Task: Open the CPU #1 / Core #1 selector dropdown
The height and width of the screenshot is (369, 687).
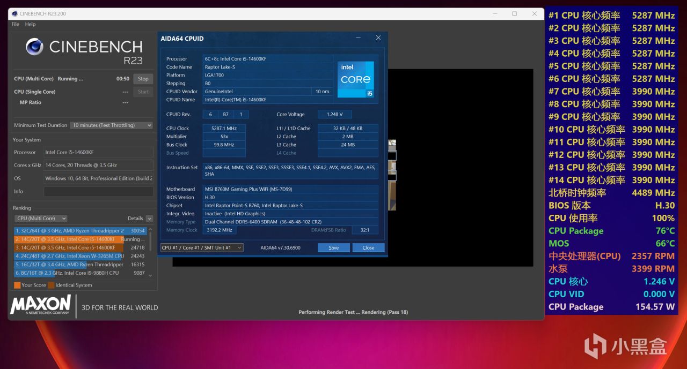Action: 202,247
